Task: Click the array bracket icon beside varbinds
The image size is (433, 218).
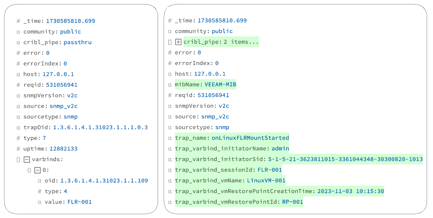Action: point(18,160)
